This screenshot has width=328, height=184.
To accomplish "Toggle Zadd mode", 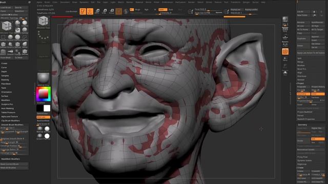I will 163,10.
